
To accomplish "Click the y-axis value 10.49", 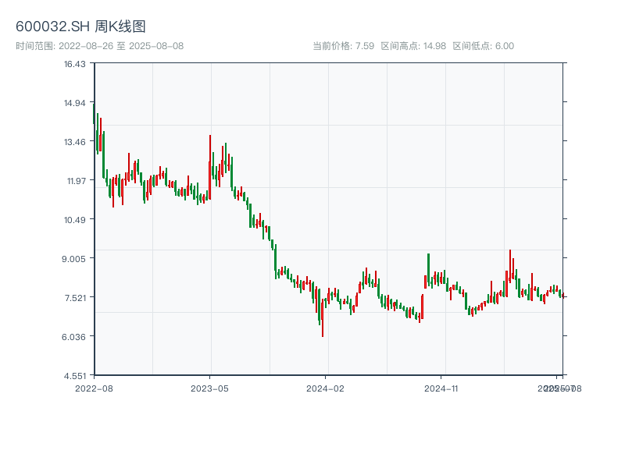I will coord(75,220).
